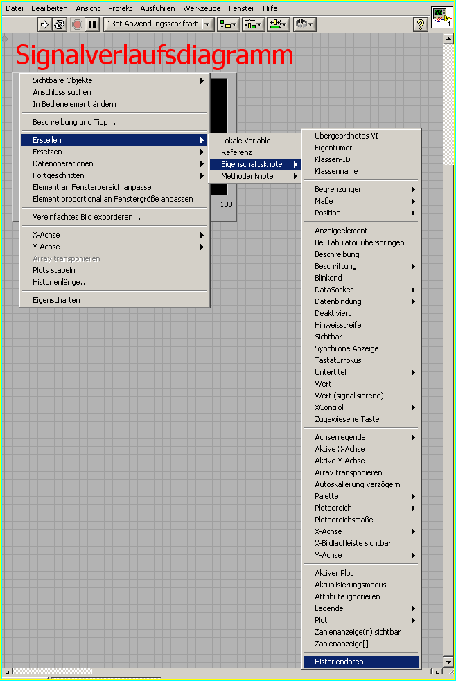Expand the Begrenzungen property submenu
The height and width of the screenshot is (681, 456).
pyautogui.click(x=361, y=189)
